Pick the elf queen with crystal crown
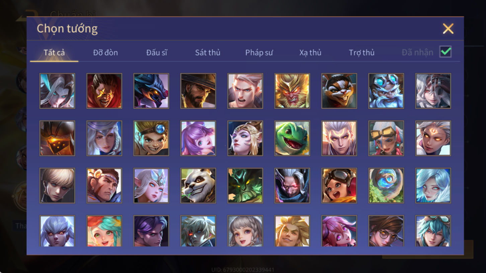This screenshot has width=486, height=273. (151, 186)
